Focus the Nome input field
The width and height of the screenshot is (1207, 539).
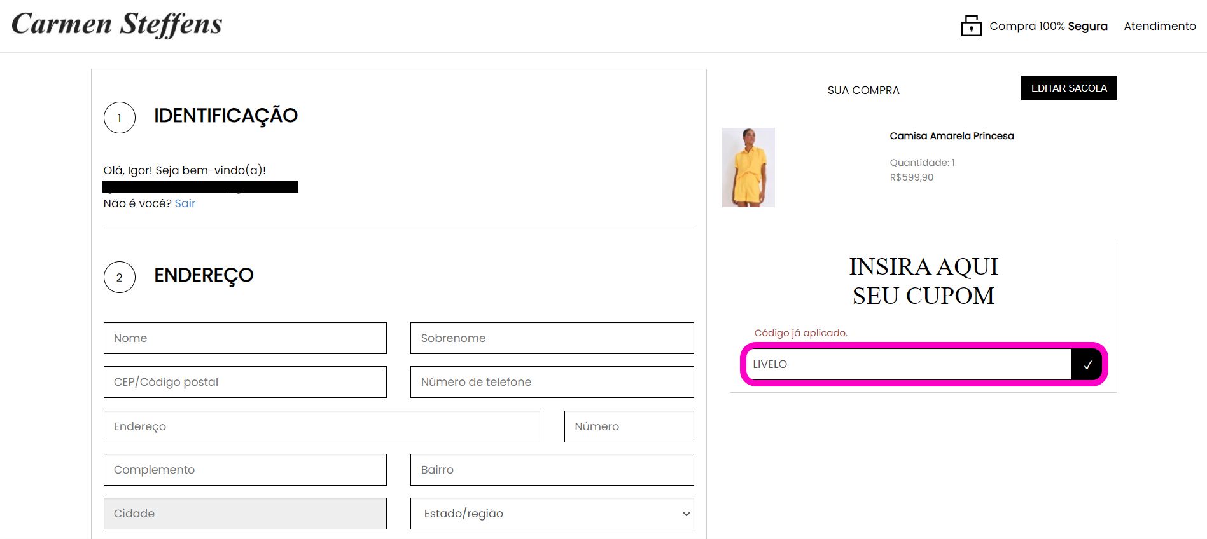tap(245, 338)
